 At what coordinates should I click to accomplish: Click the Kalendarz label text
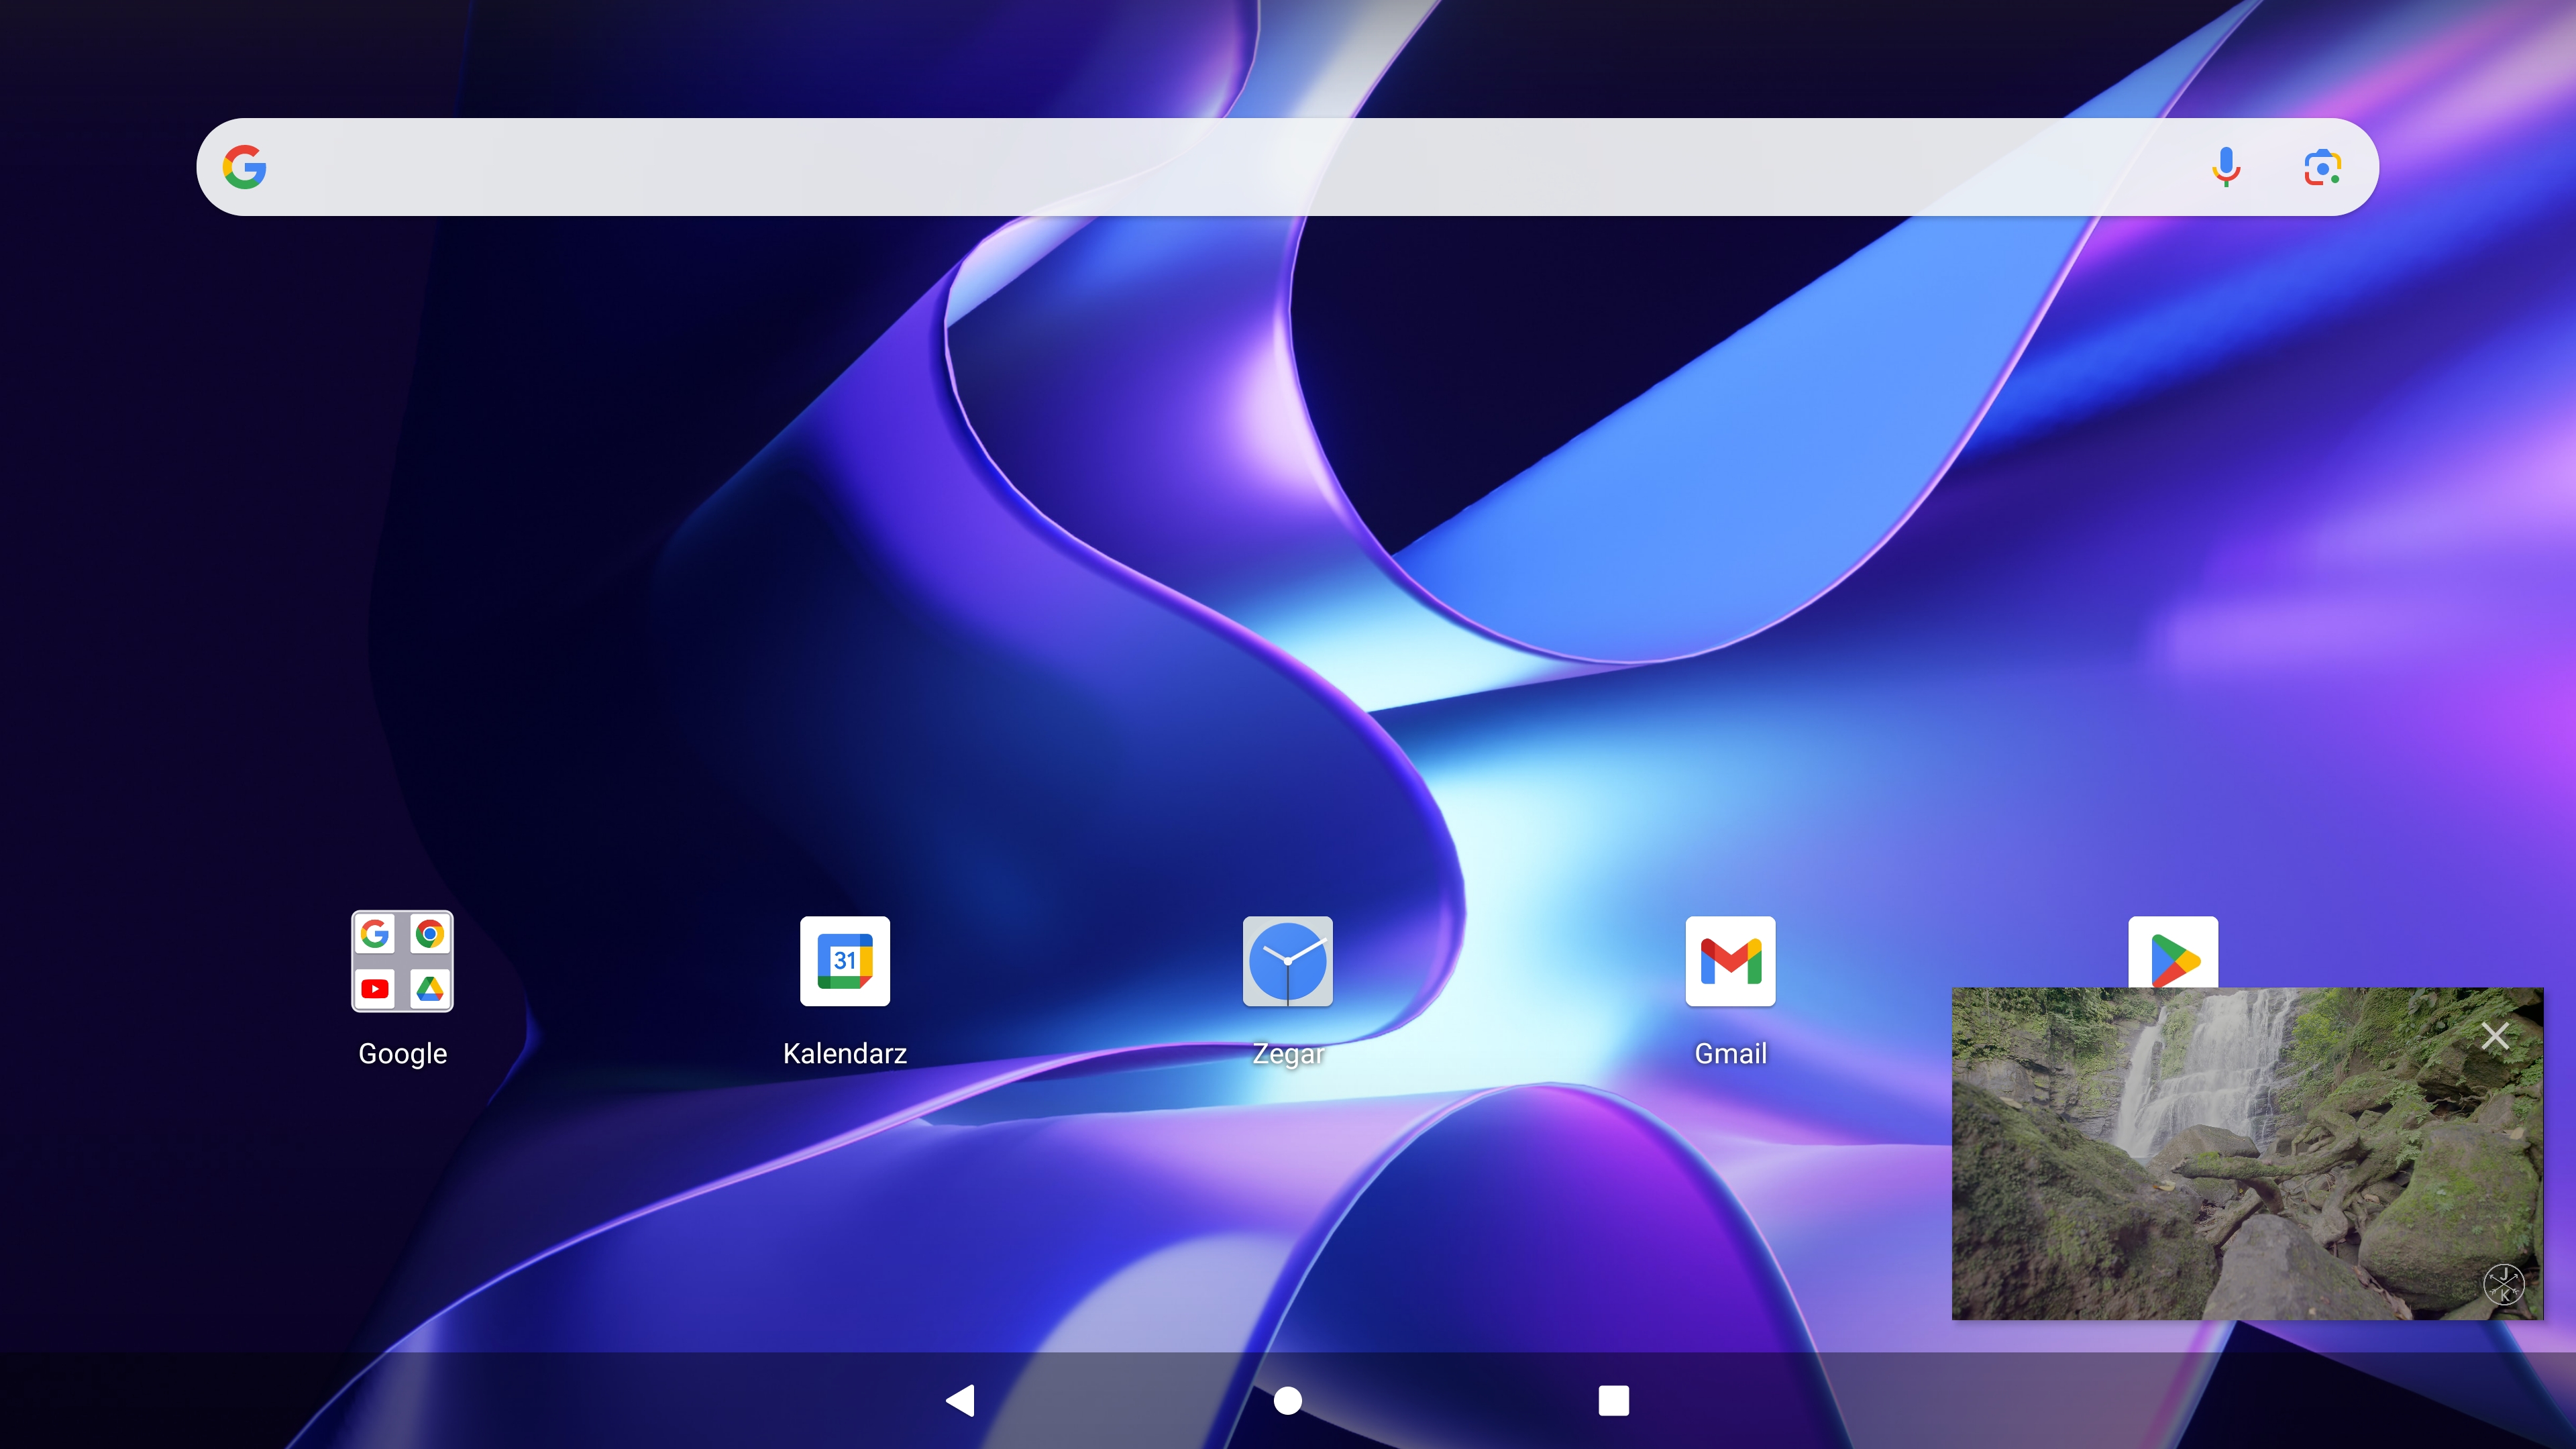(845, 1054)
